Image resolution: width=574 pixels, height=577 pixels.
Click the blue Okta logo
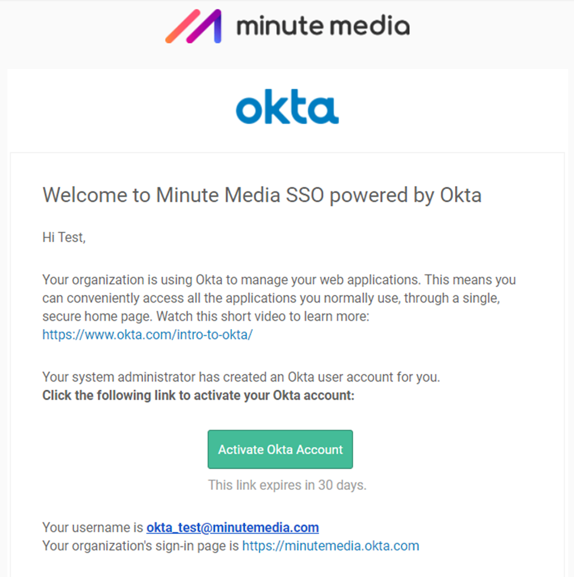(287, 109)
